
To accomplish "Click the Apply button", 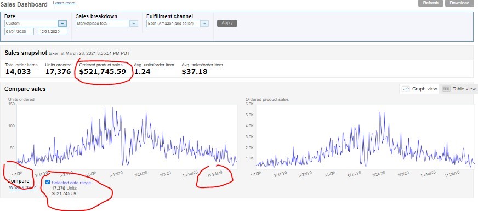I will pos(227,23).
